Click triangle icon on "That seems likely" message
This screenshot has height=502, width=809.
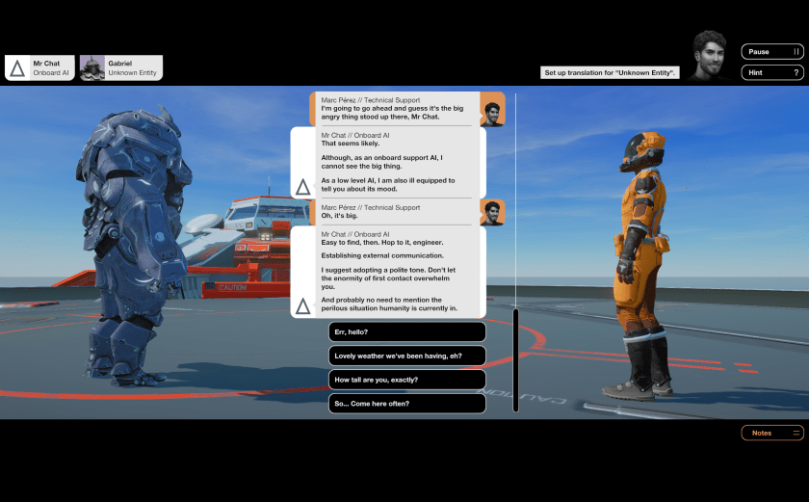(302, 187)
